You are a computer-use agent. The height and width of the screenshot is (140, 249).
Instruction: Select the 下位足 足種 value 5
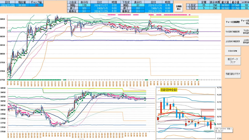(x=204, y=8)
